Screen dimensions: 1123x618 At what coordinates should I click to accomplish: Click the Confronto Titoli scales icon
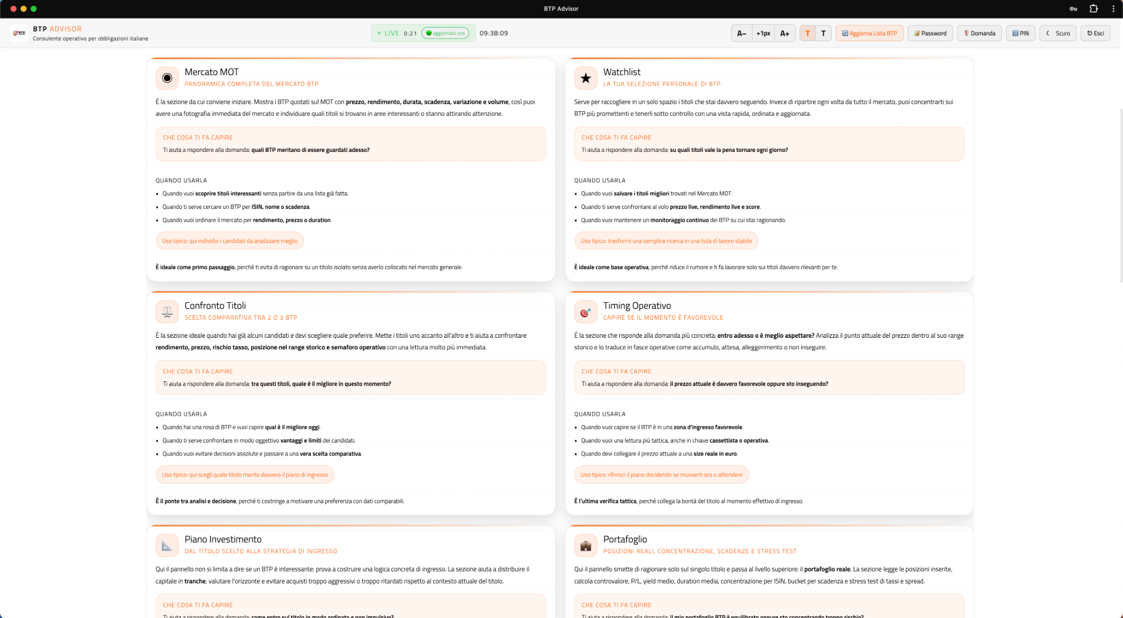coord(167,311)
